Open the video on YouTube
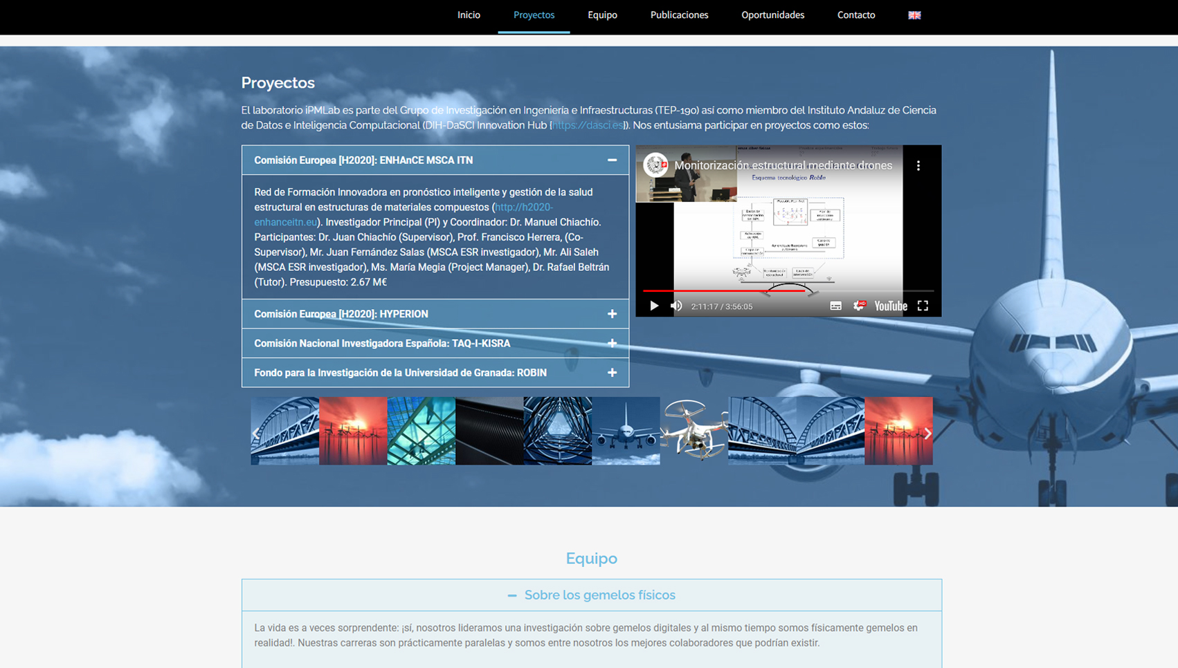Image resolution: width=1178 pixels, height=668 pixels. [x=890, y=305]
